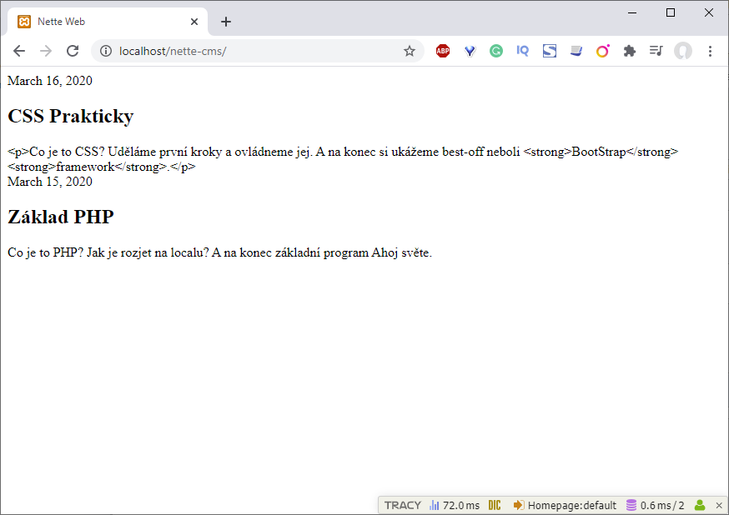
Task: Click inside the address bar
Action: click(250, 51)
